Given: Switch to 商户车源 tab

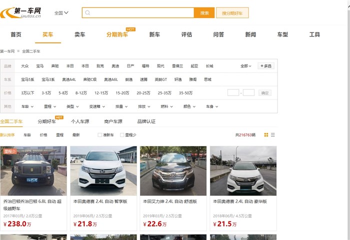Looking at the screenshot, I should 113,121.
